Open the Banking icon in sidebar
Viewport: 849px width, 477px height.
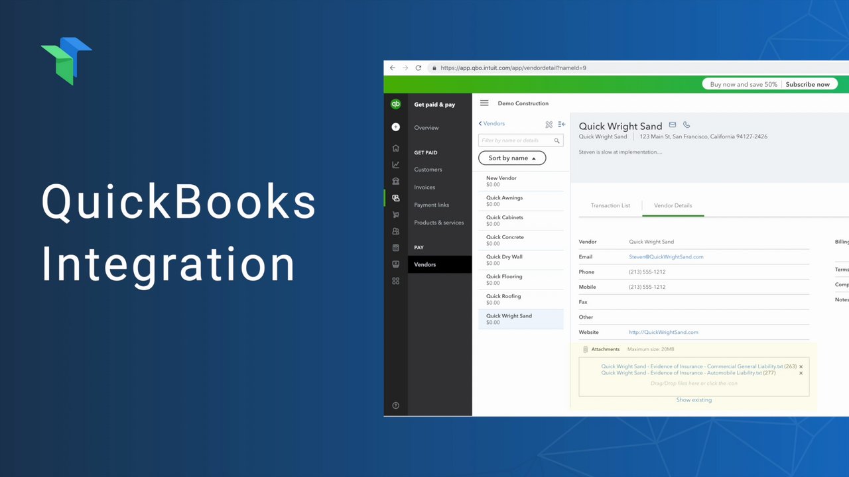[x=395, y=181]
